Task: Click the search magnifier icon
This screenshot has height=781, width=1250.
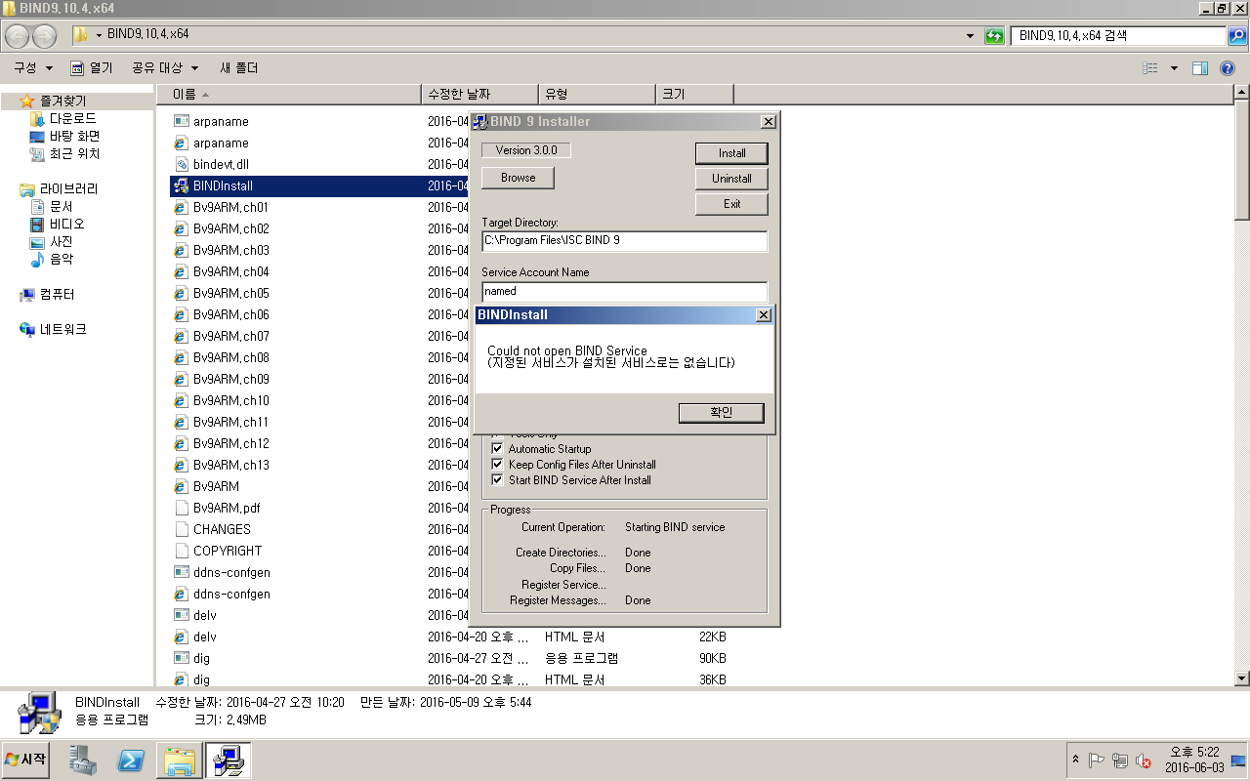Action: tap(1237, 36)
